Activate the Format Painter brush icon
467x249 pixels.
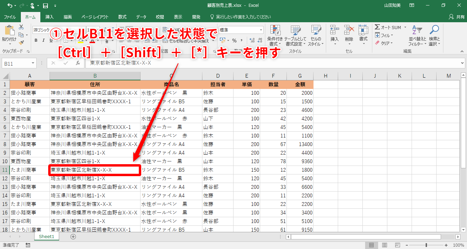click(x=21, y=43)
